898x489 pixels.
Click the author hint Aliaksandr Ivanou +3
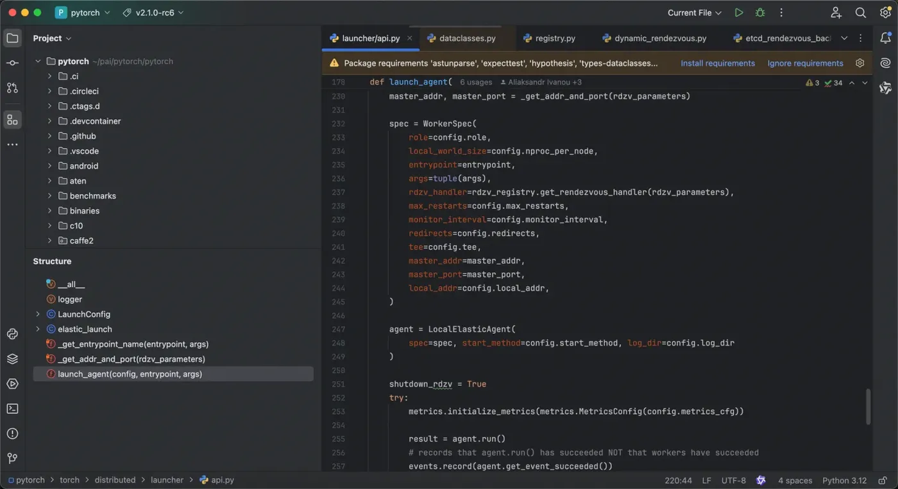(x=541, y=82)
